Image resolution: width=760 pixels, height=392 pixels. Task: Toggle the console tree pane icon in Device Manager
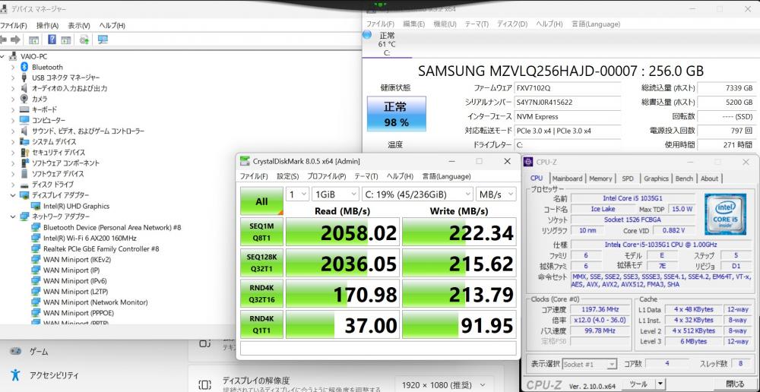click(x=33, y=40)
